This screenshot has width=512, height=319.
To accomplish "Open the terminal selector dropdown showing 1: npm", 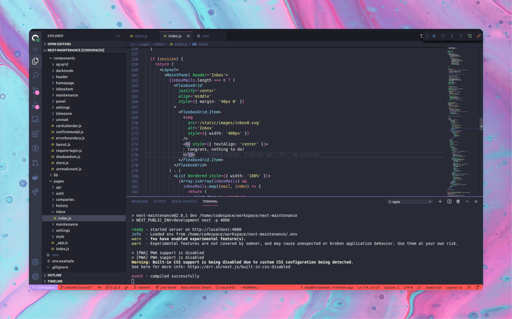I will point(410,201).
